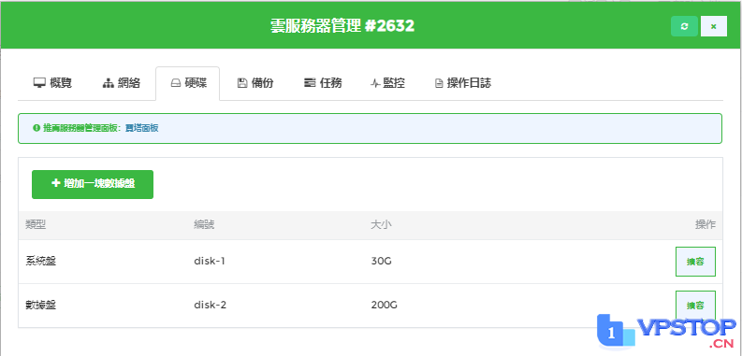
Task: Click the 30G size value
Action: 382,261
